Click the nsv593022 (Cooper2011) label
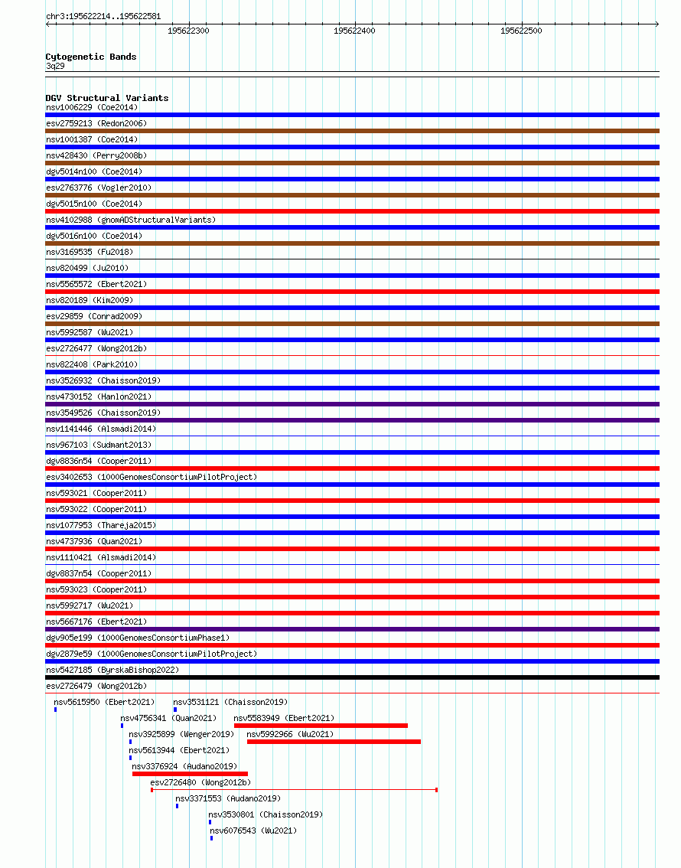Image resolution: width=681 pixels, height=868 pixels. [x=96, y=509]
